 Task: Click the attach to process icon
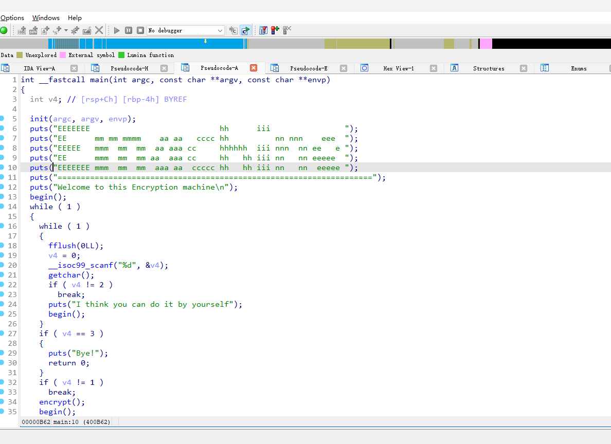point(233,30)
